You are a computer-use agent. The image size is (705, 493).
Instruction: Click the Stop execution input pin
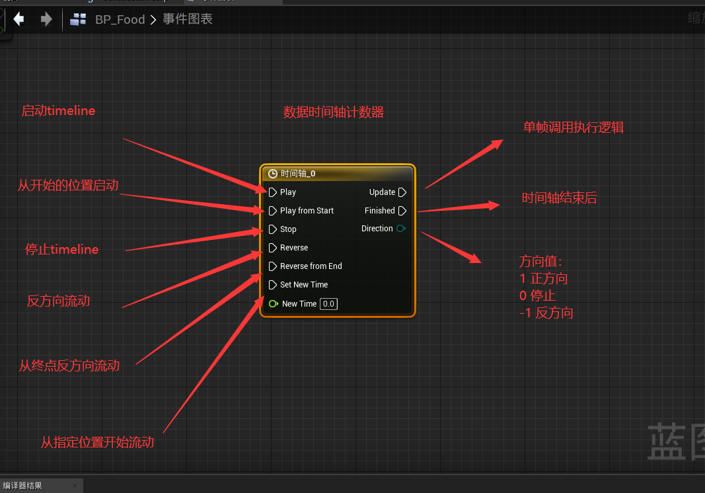[x=272, y=229]
